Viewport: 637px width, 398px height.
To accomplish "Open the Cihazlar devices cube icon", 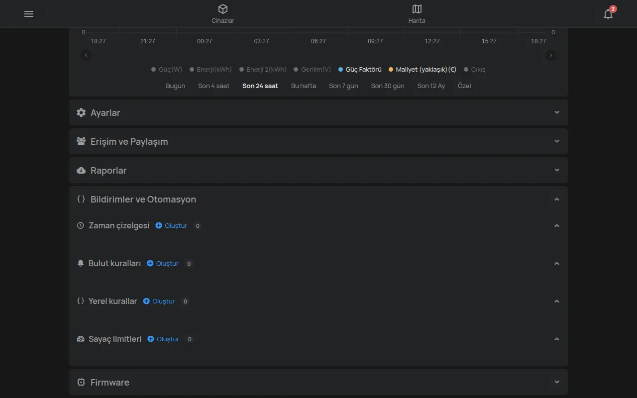I will (x=223, y=9).
